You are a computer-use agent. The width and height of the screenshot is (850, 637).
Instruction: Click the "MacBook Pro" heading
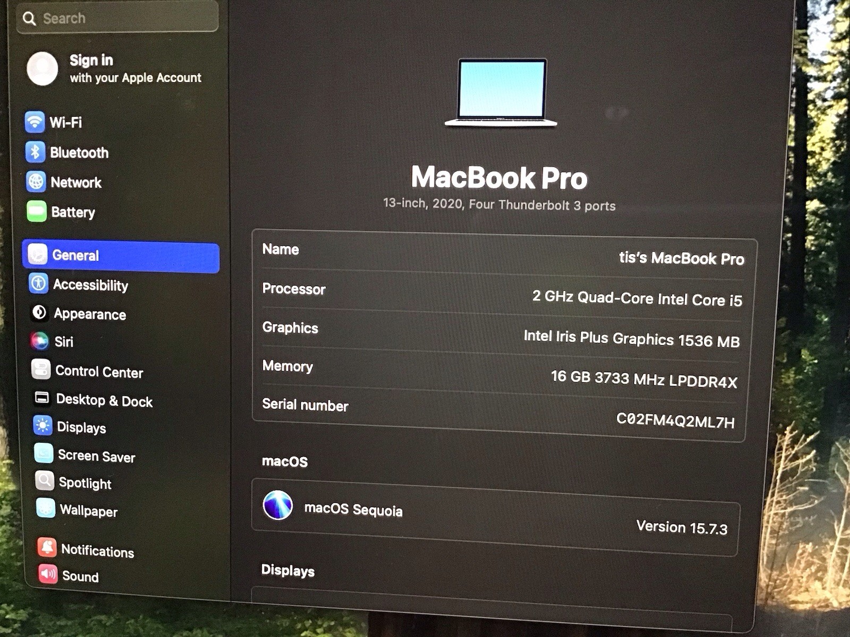click(499, 177)
